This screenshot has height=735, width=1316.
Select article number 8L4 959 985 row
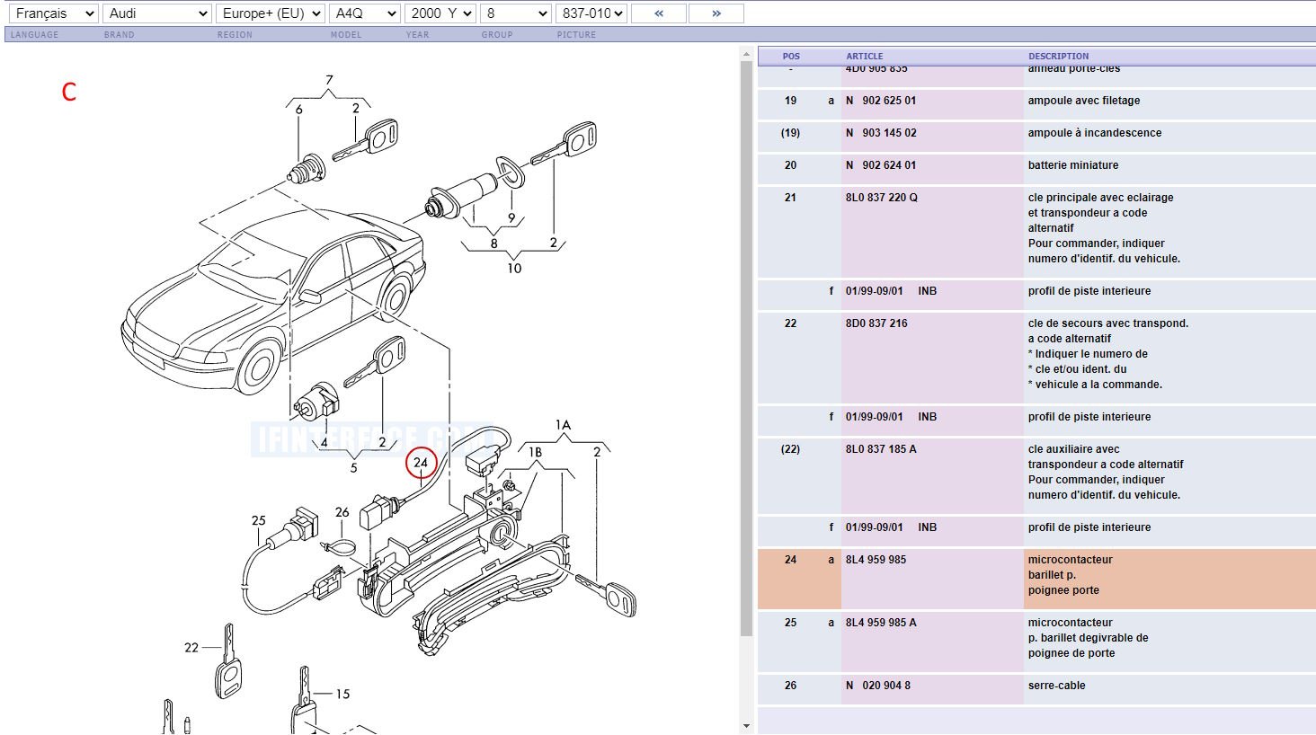[x=876, y=560]
